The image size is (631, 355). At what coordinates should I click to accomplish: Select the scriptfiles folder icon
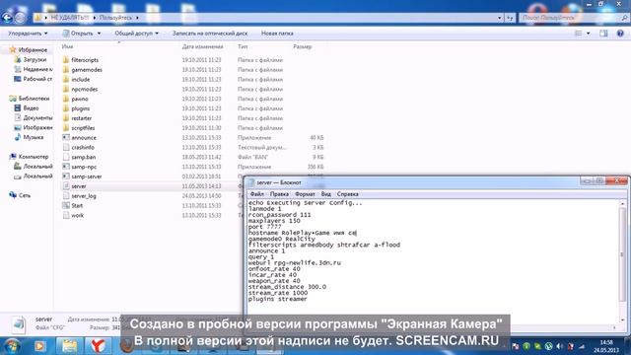[66, 127]
